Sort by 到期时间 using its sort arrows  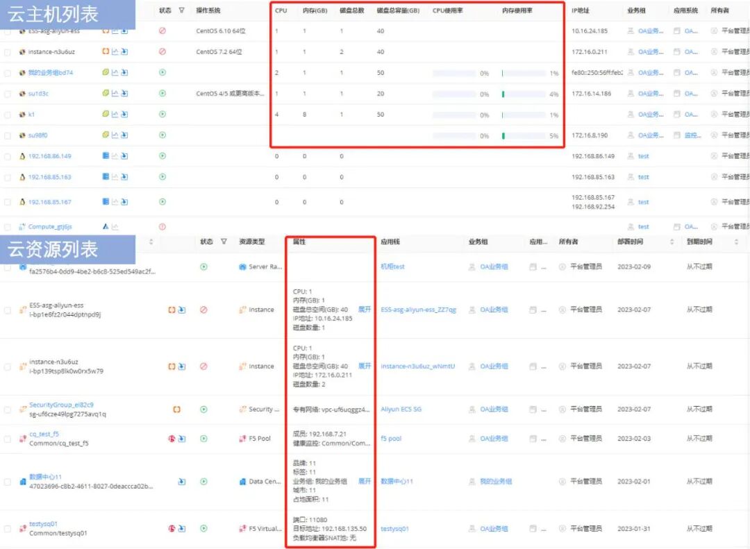tap(737, 242)
